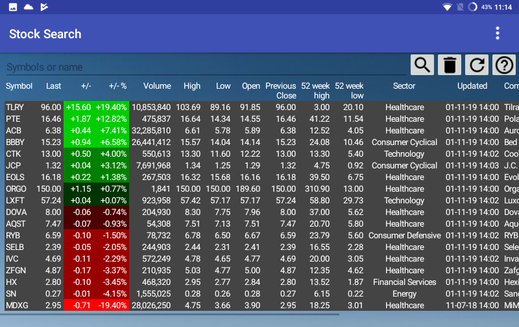Screen dimensions: 519x327
Task: Tap Consumer Cyclical sector in BBBY row
Action: pyautogui.click(x=404, y=142)
